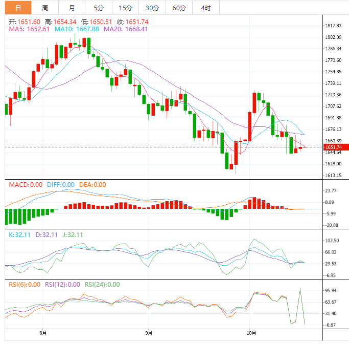Click the 95.94 RSI axis label

(331, 290)
